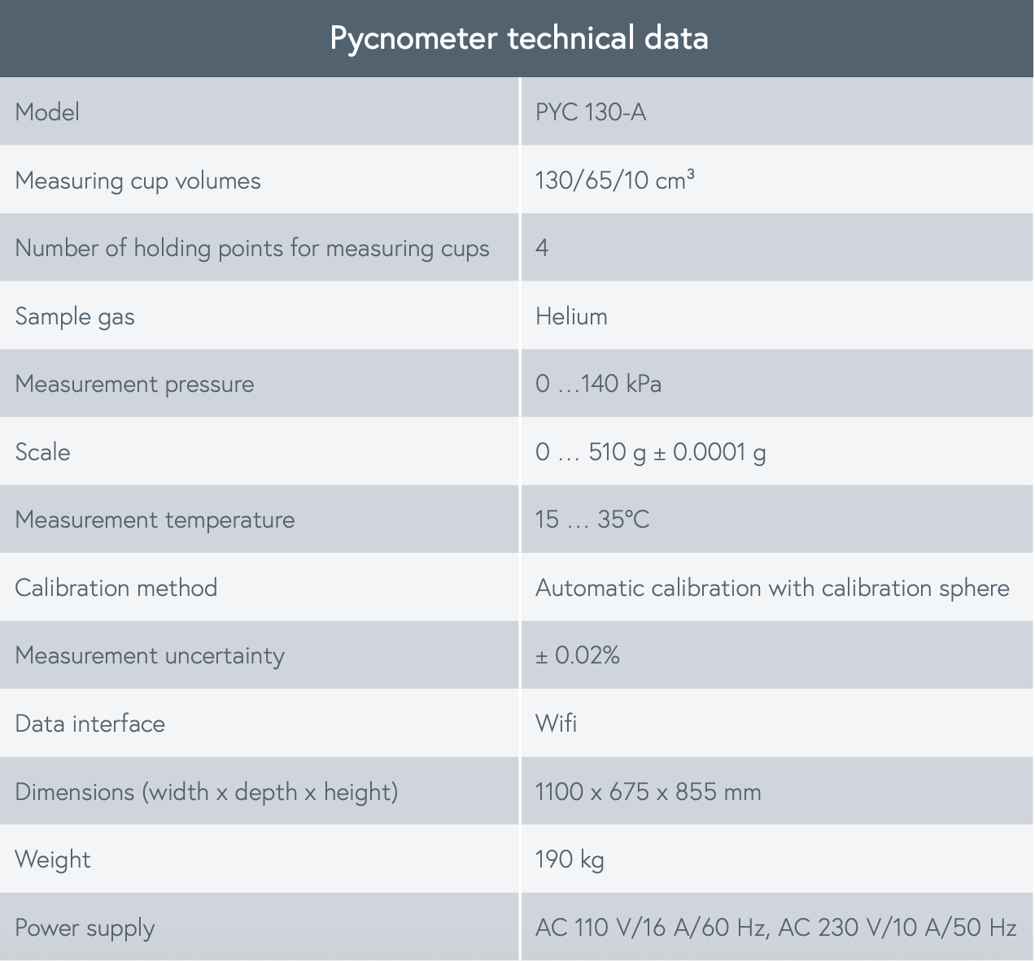This screenshot has width=1035, height=961.
Task: Select the Measurement pressure label
Action: [134, 384]
